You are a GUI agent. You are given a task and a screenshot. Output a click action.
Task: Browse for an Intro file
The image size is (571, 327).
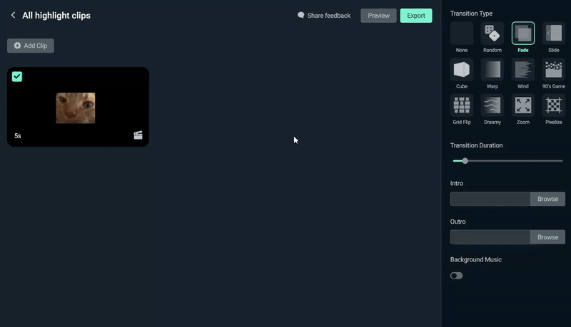tap(547, 199)
